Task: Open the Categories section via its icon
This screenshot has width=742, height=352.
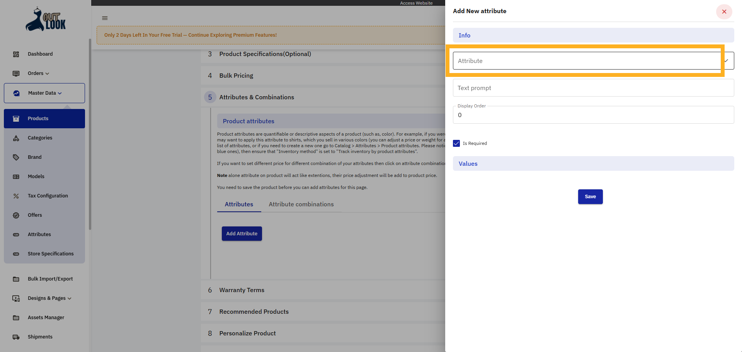Action: (16, 138)
